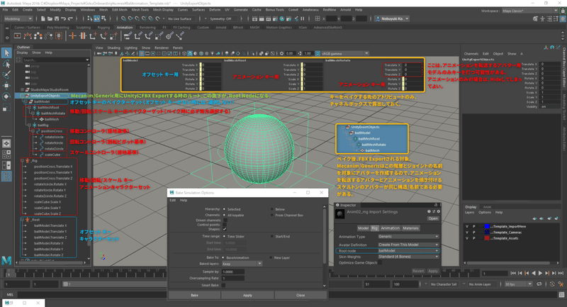Click the Sample by value field

233,272
